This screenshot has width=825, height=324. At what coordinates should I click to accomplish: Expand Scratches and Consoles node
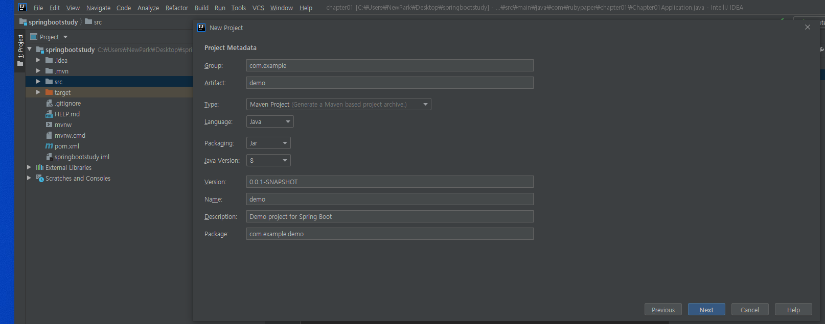pos(29,178)
